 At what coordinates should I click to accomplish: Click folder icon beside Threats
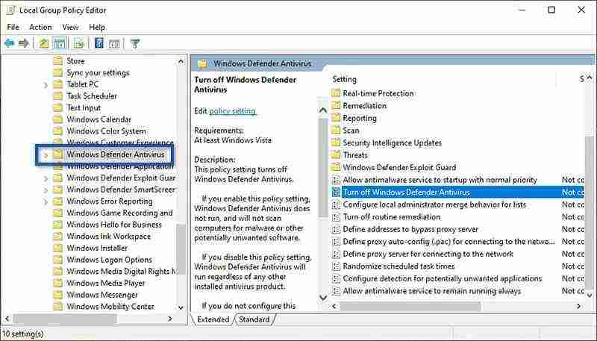coord(336,155)
